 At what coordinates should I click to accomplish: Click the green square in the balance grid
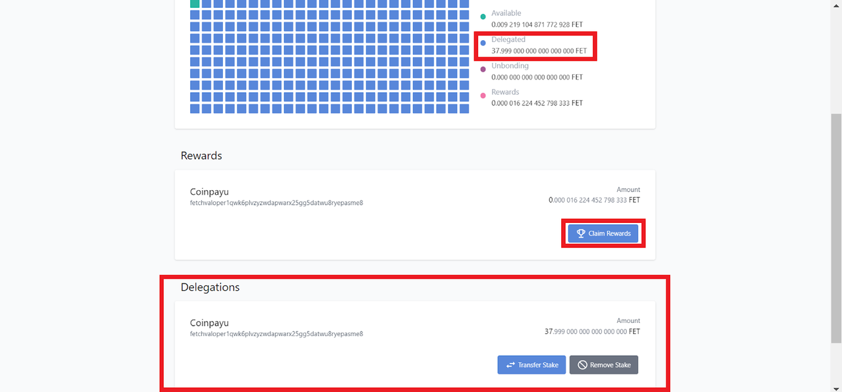(x=195, y=3)
